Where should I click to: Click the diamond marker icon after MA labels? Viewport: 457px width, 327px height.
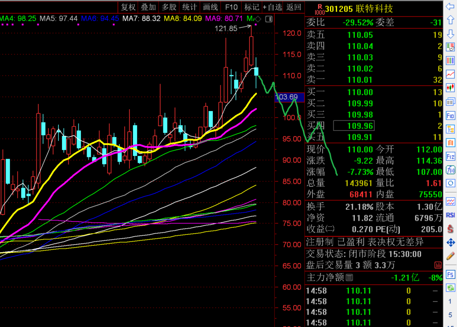258,19
